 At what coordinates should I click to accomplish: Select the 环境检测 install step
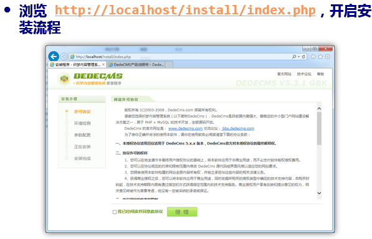82,123
